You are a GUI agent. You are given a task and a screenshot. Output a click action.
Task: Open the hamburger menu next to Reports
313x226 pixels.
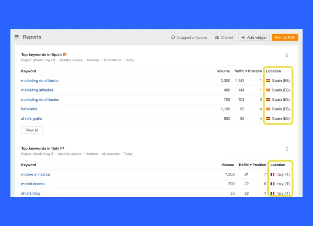[16, 37]
